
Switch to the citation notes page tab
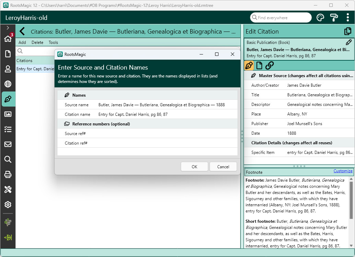click(x=259, y=65)
